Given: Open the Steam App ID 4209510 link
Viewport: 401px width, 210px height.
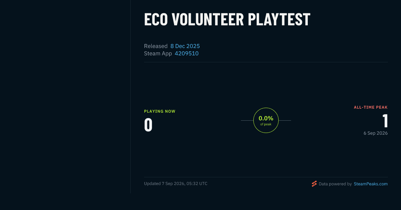Looking at the screenshot, I should pos(186,53).
